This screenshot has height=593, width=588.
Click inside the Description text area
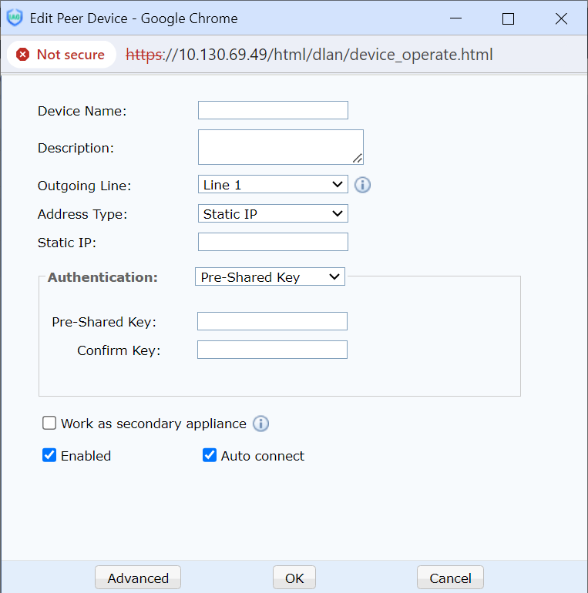pos(279,146)
